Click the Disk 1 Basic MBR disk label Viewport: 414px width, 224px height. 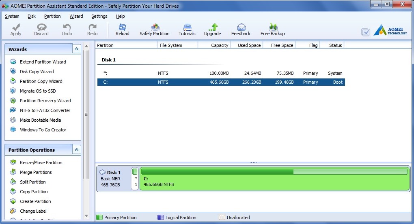(114, 179)
